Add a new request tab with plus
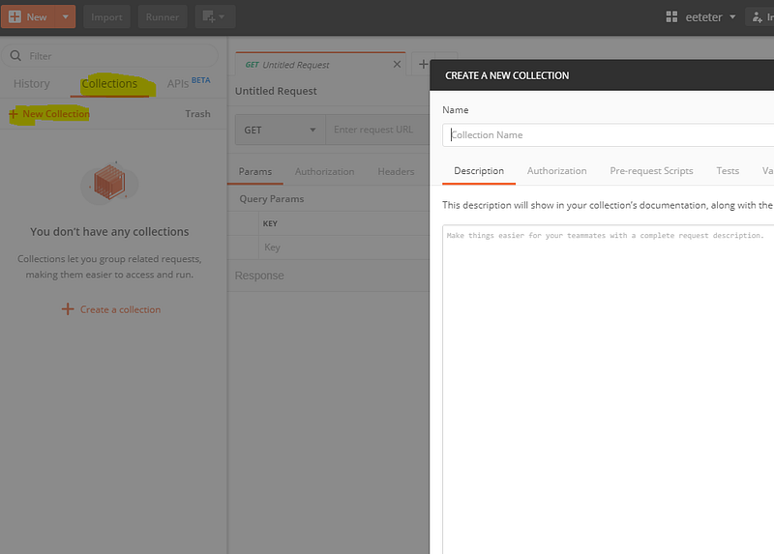Image resolution: width=774 pixels, height=554 pixels. (x=423, y=64)
